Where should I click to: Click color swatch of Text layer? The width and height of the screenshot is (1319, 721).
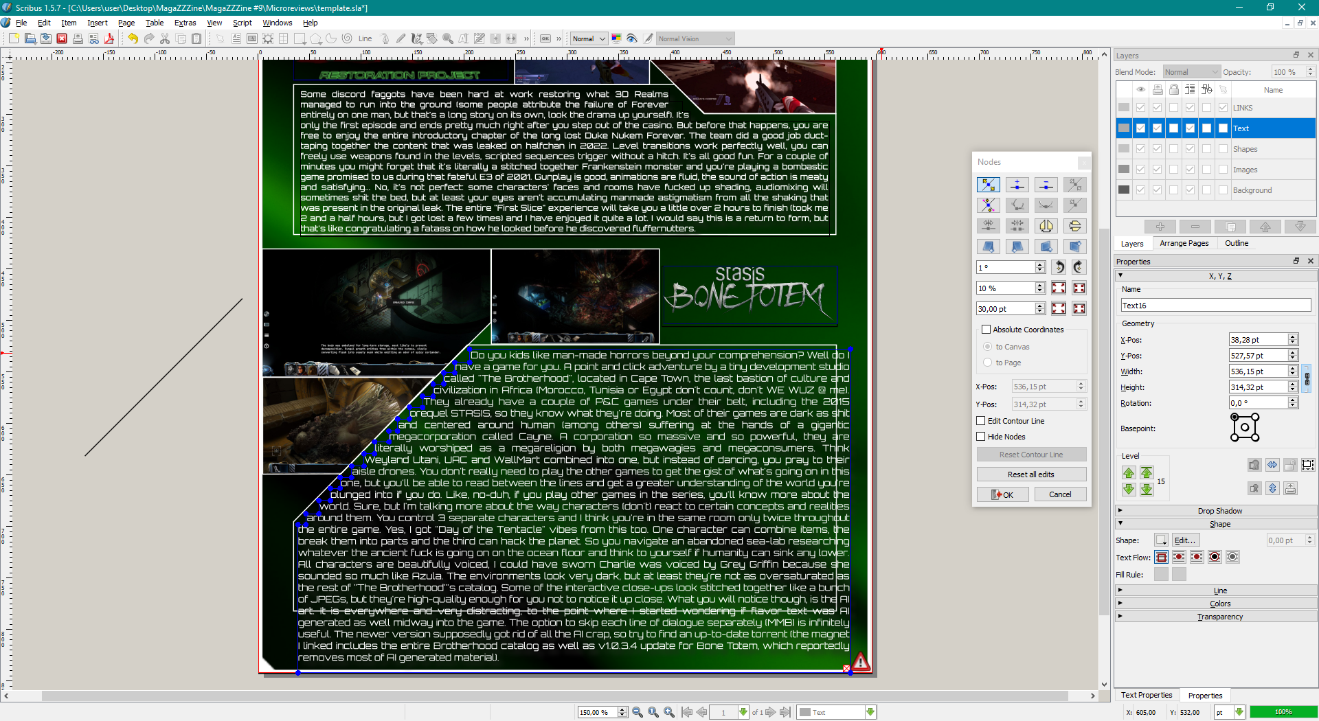(x=1124, y=128)
